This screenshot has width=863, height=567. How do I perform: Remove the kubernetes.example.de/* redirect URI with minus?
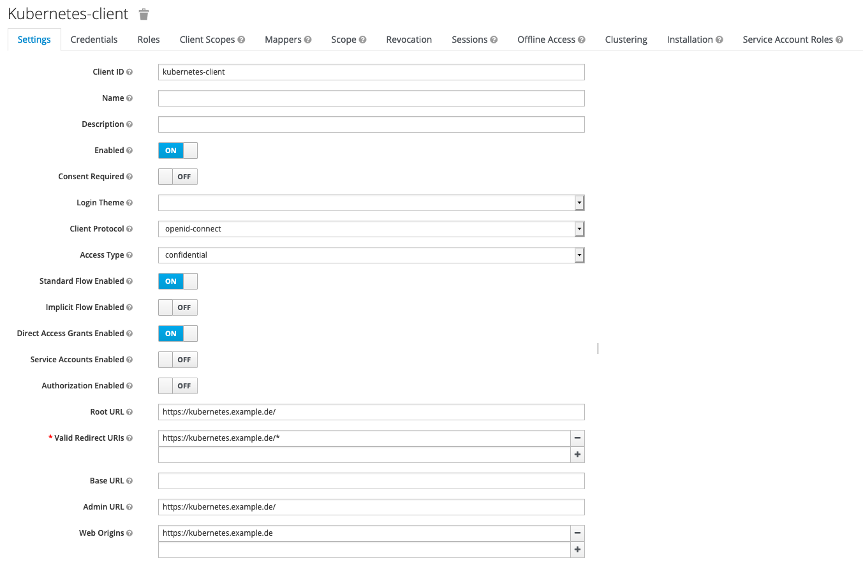[x=577, y=438]
